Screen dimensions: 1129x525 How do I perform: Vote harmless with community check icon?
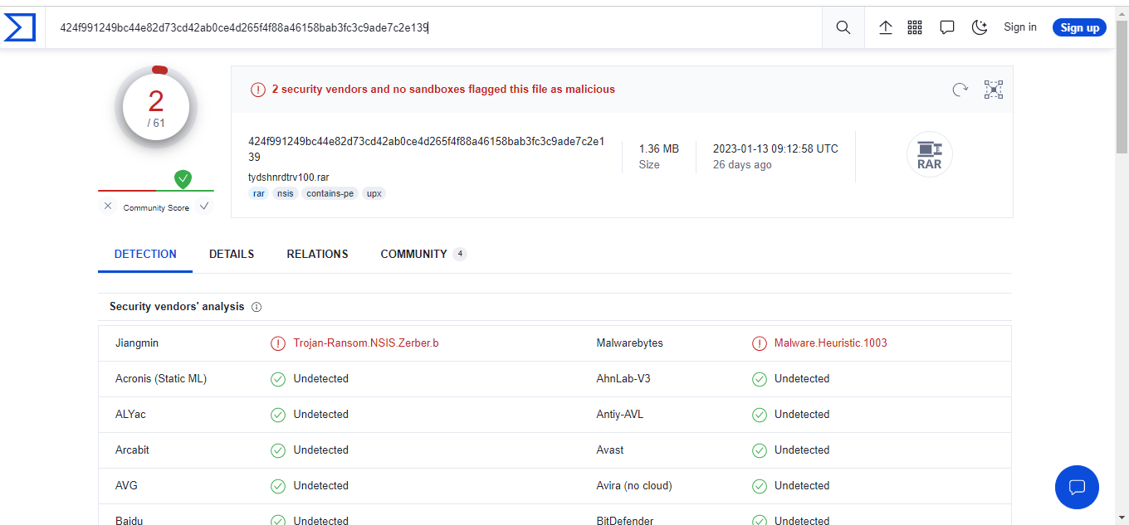pyautogui.click(x=204, y=207)
